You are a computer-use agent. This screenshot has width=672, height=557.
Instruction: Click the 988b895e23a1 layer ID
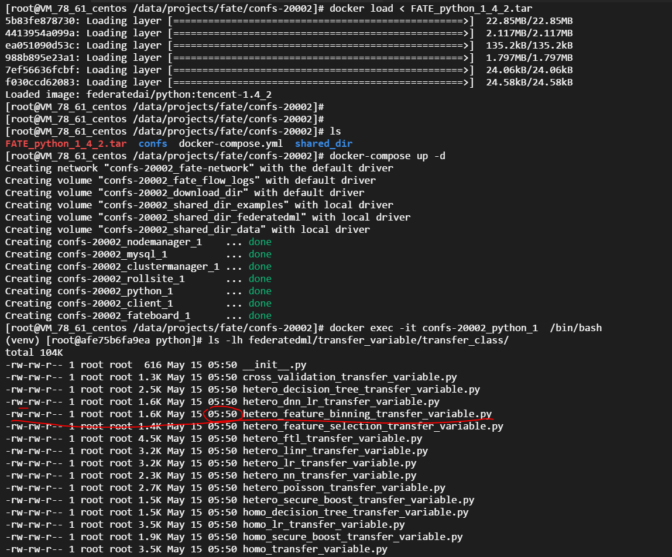pyautogui.click(x=40, y=58)
